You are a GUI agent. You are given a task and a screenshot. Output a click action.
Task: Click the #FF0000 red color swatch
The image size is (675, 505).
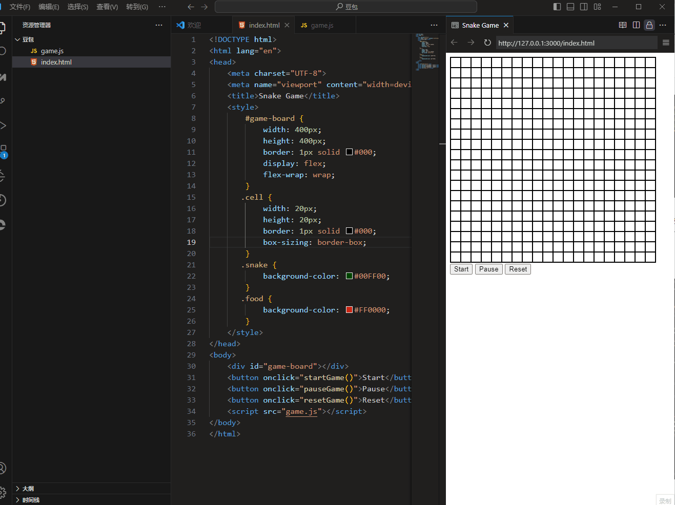pos(349,310)
